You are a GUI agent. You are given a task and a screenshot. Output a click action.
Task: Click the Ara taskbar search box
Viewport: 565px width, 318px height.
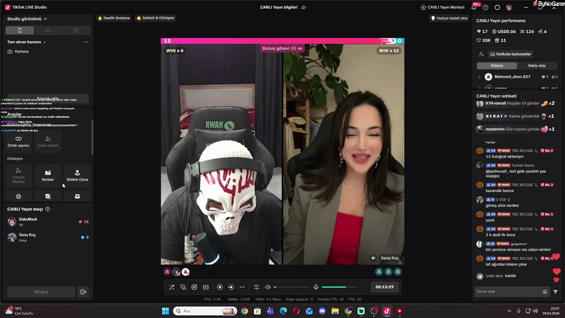pos(205,311)
